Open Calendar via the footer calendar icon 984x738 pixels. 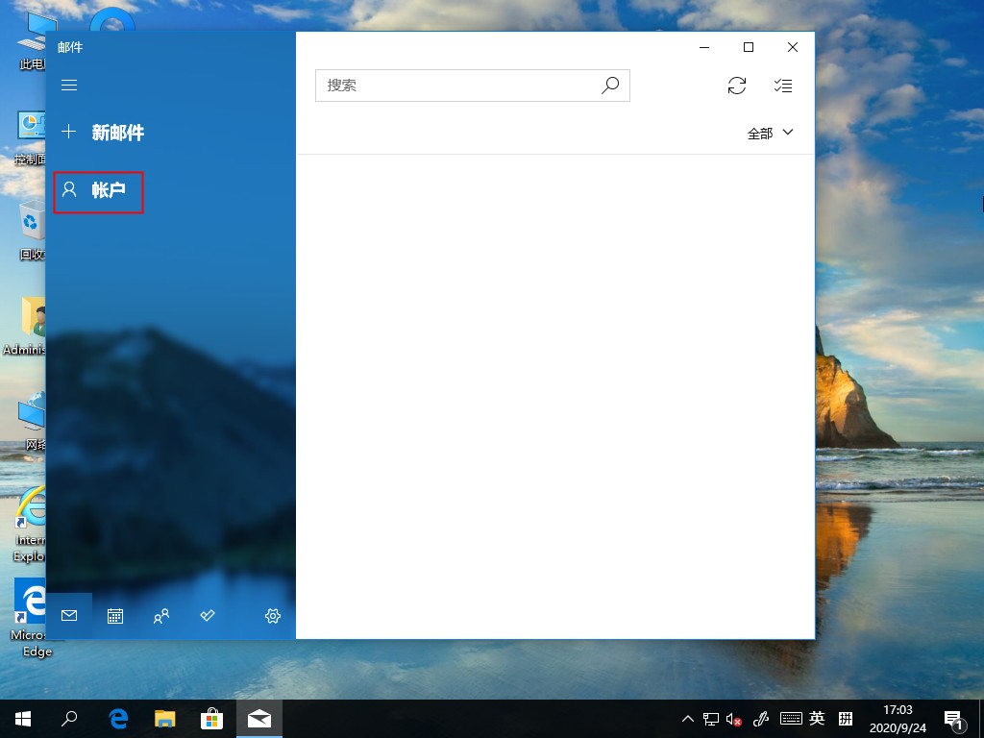[115, 616]
